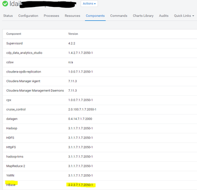
Task: Switch to the Status tab
Action: pyautogui.click(x=8, y=16)
